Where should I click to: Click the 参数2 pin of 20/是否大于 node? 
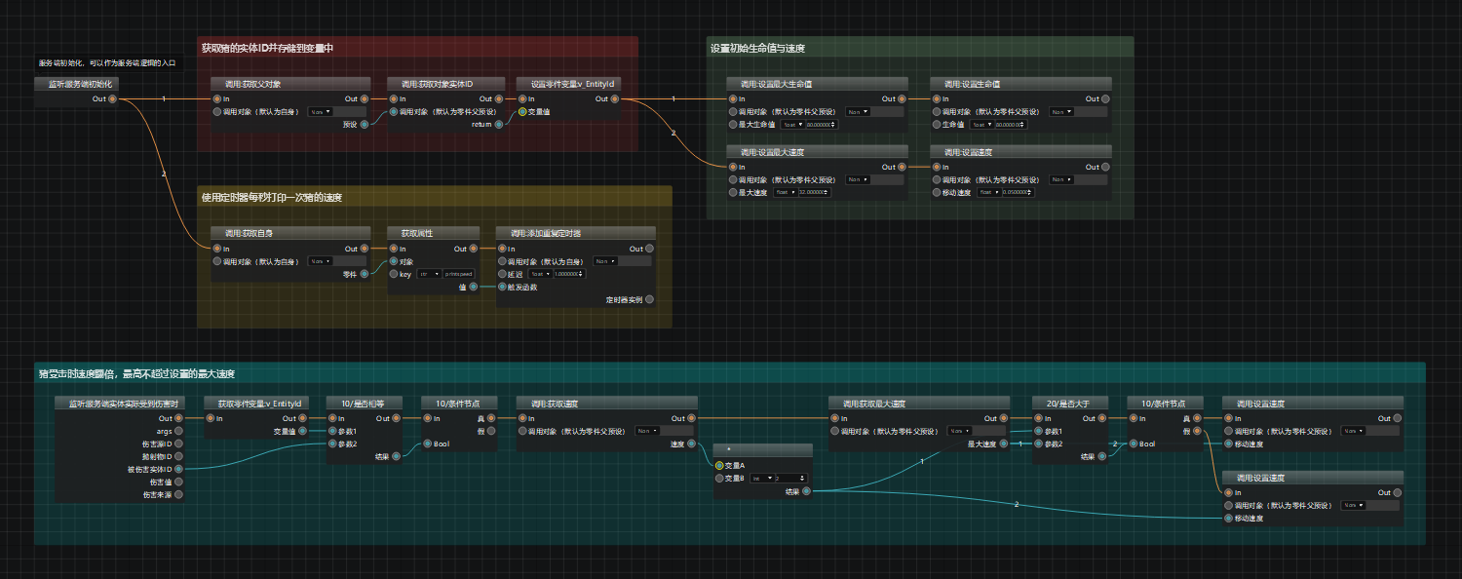click(x=1038, y=444)
